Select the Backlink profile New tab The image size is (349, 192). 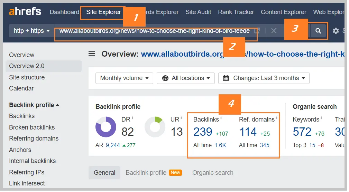[154, 173]
